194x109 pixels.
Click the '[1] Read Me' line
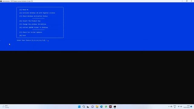(x=24, y=10)
